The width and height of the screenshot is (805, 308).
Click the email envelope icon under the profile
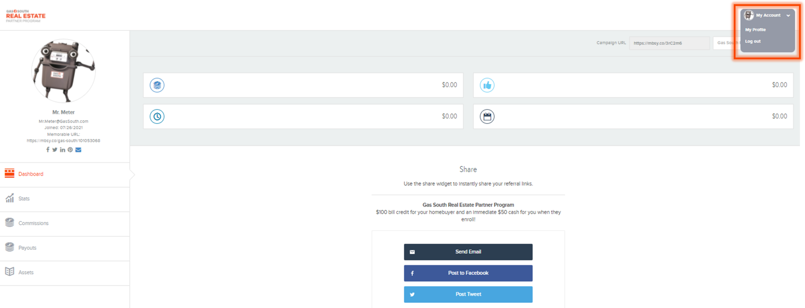(x=78, y=150)
